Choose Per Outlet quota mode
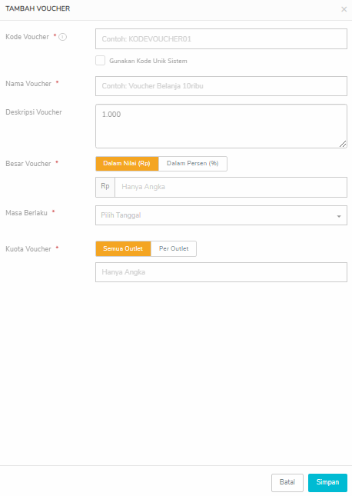352x496 pixels. click(174, 248)
